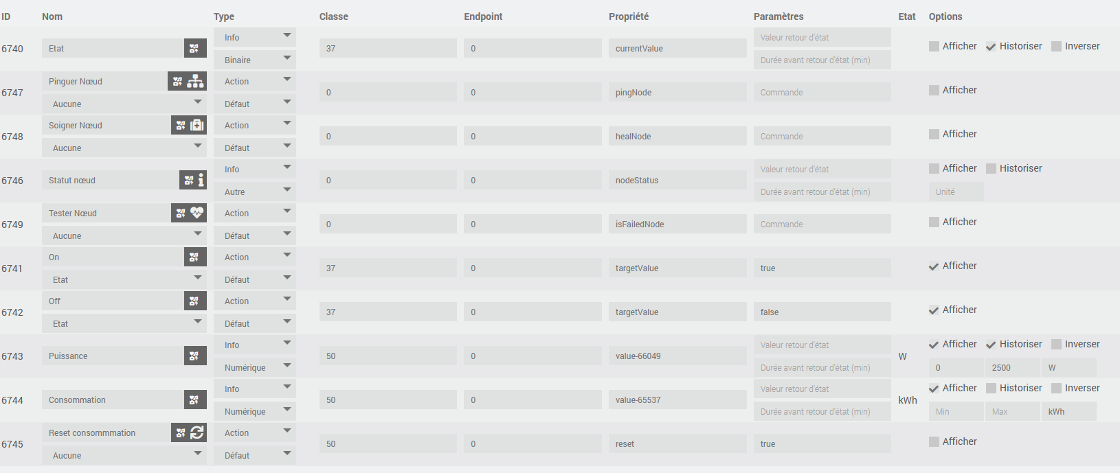Expand the Aucune dropdown under Soigner Nœud
This screenshot has width=1120, height=473.
coord(124,148)
